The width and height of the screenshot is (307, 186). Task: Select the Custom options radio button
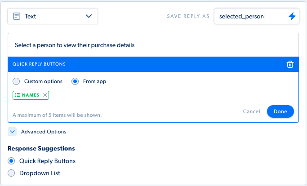point(16,81)
